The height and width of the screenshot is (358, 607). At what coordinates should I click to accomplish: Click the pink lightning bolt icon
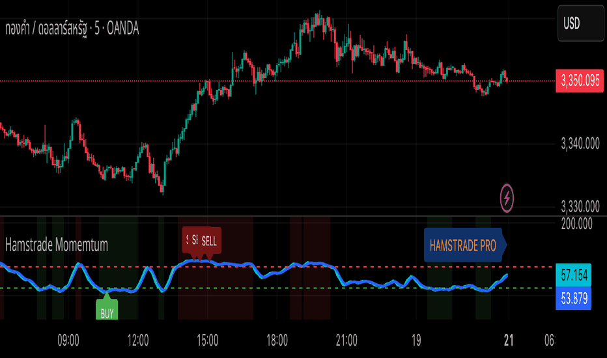[507, 198]
